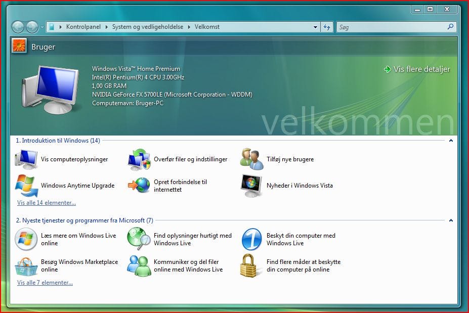The image size is (469, 313).
Task: Go forward with the Forward arrow button
Action: (x=32, y=27)
